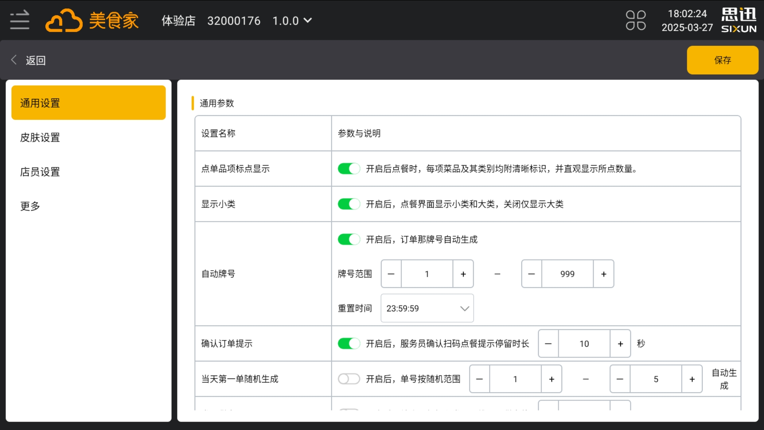764x430 pixels.
Task: Expand the 更多 sidebar section
Action: (30, 205)
